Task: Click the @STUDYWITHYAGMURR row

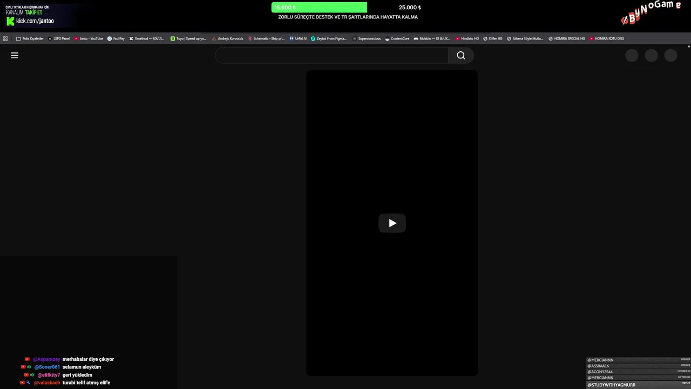Action: point(639,385)
